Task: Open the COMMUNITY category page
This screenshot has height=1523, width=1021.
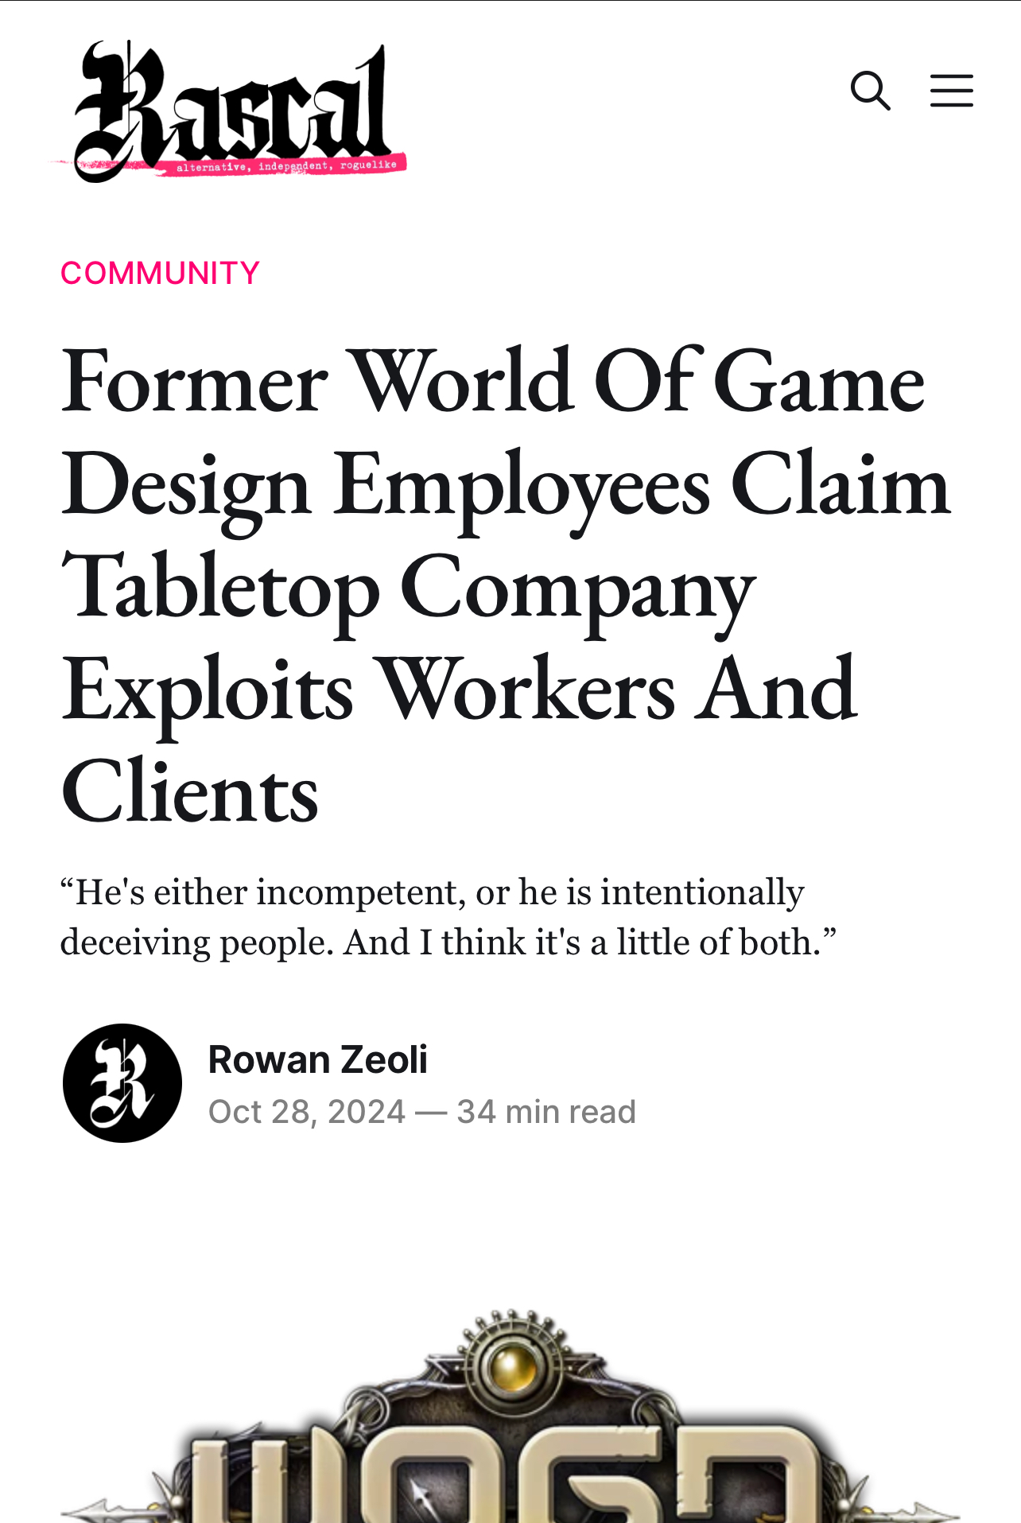Action: (159, 271)
